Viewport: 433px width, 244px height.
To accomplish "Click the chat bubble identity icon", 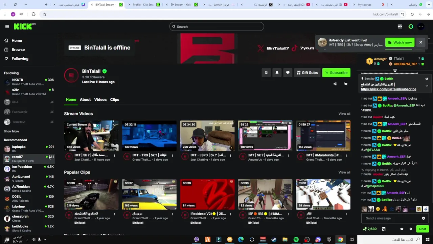I will click(402, 229).
